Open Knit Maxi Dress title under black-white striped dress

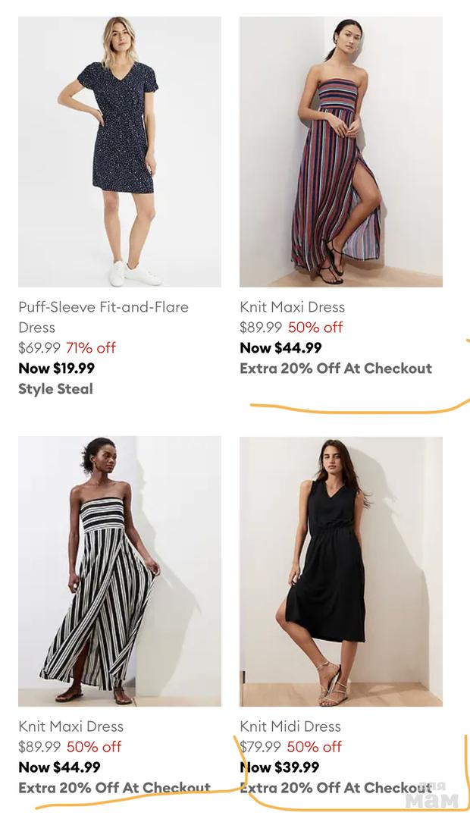pos(70,726)
